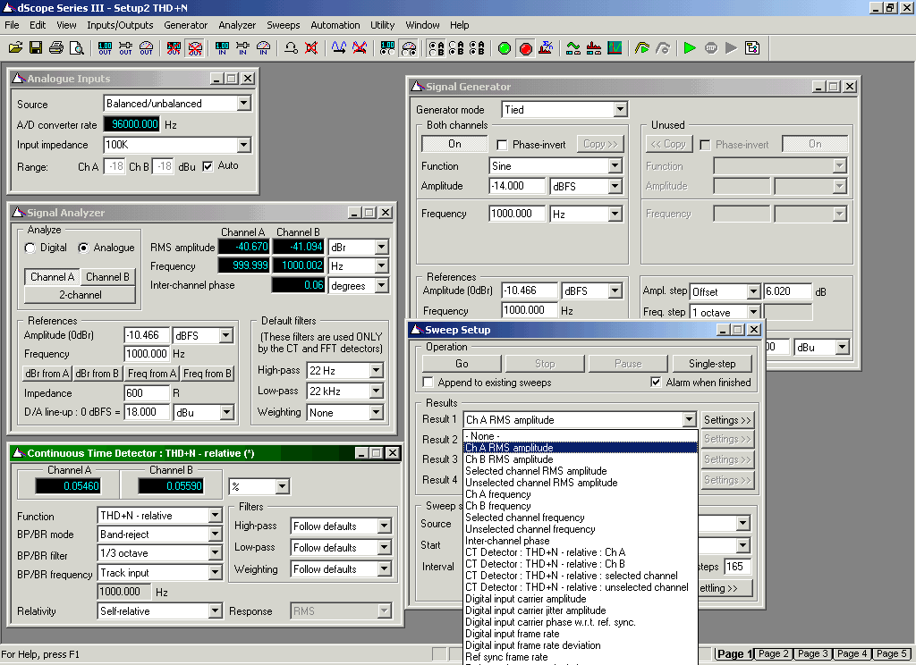
Task: Click the meter gauge IN icon
Action: [x=264, y=48]
